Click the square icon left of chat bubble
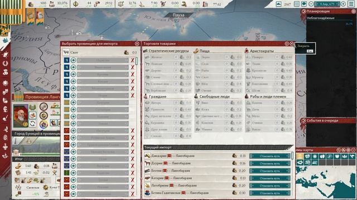This screenshot has height=200, width=357. [296, 4]
